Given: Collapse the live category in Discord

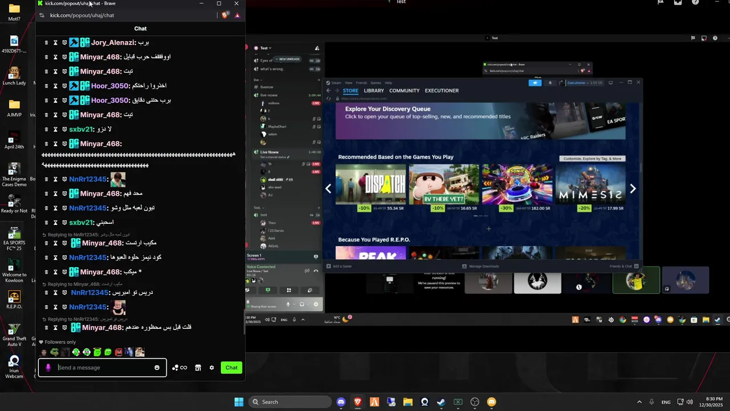Looking at the screenshot, I should [257, 80].
